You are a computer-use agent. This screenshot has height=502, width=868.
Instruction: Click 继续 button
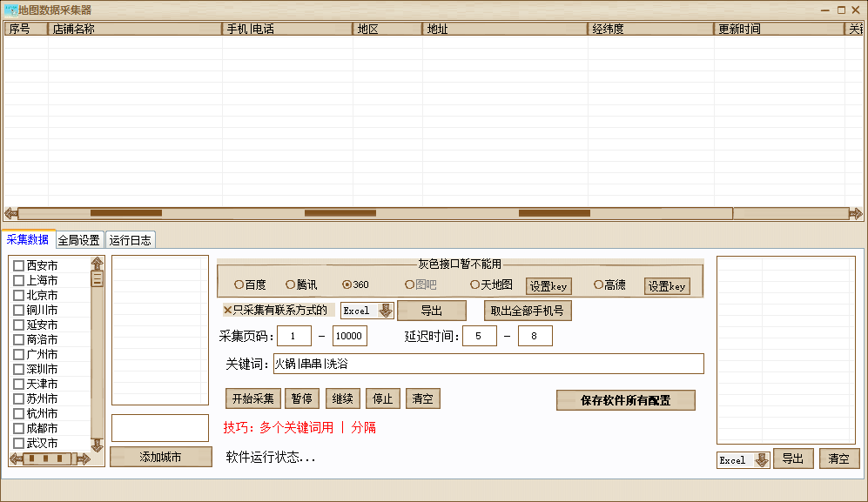pos(343,398)
